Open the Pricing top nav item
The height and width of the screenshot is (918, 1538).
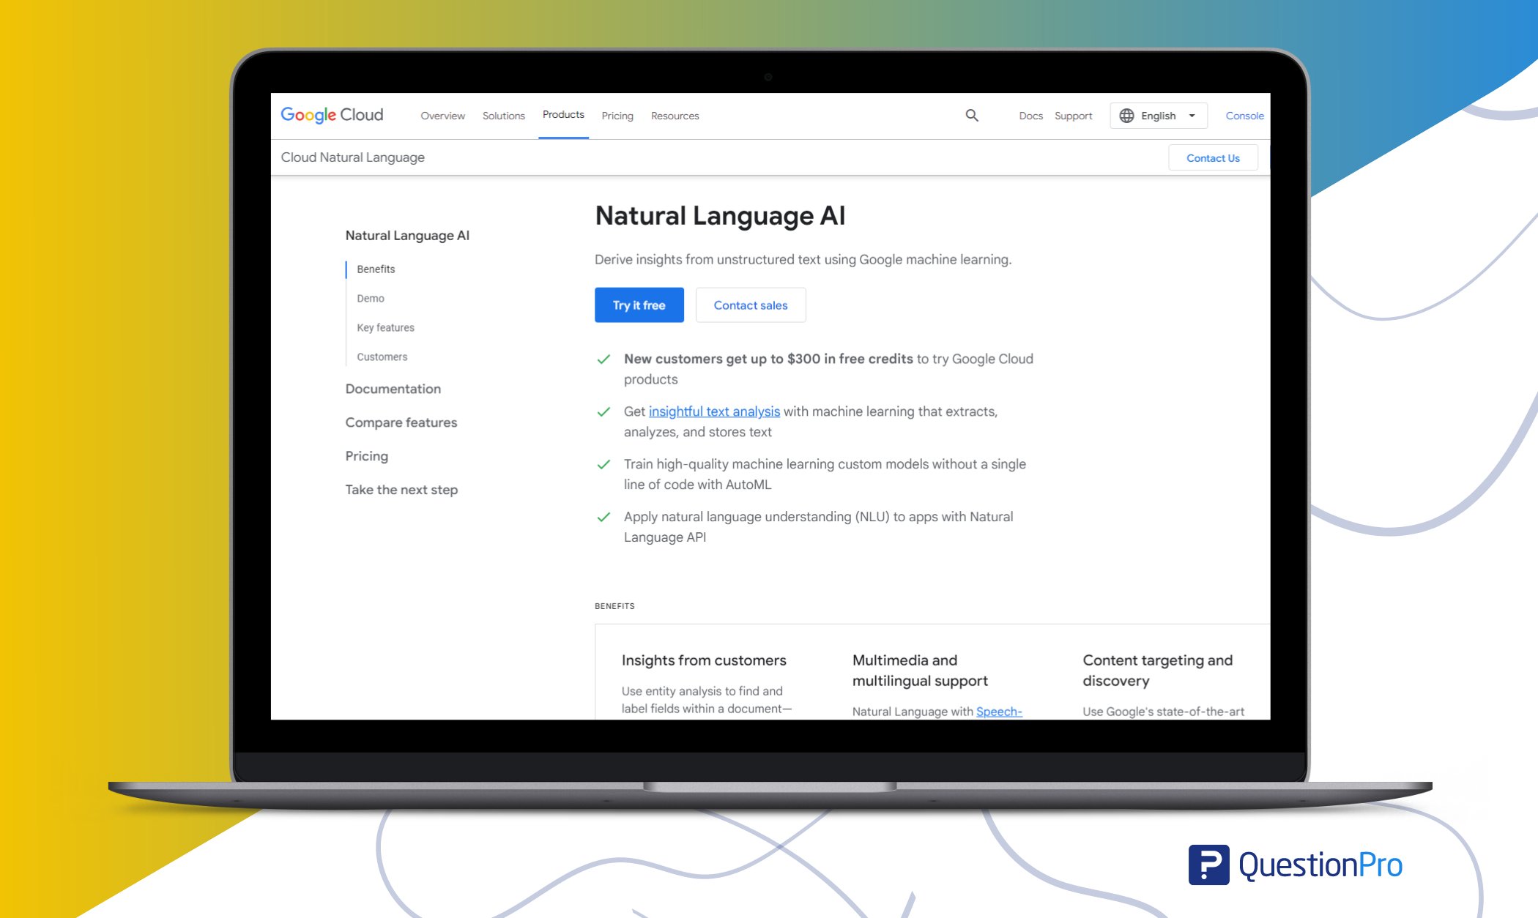tap(617, 116)
